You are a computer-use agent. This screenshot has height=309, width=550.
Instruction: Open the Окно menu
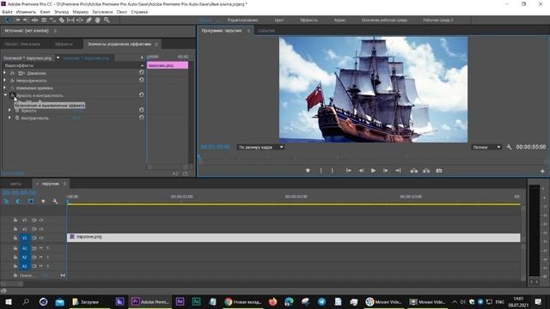[122, 12]
